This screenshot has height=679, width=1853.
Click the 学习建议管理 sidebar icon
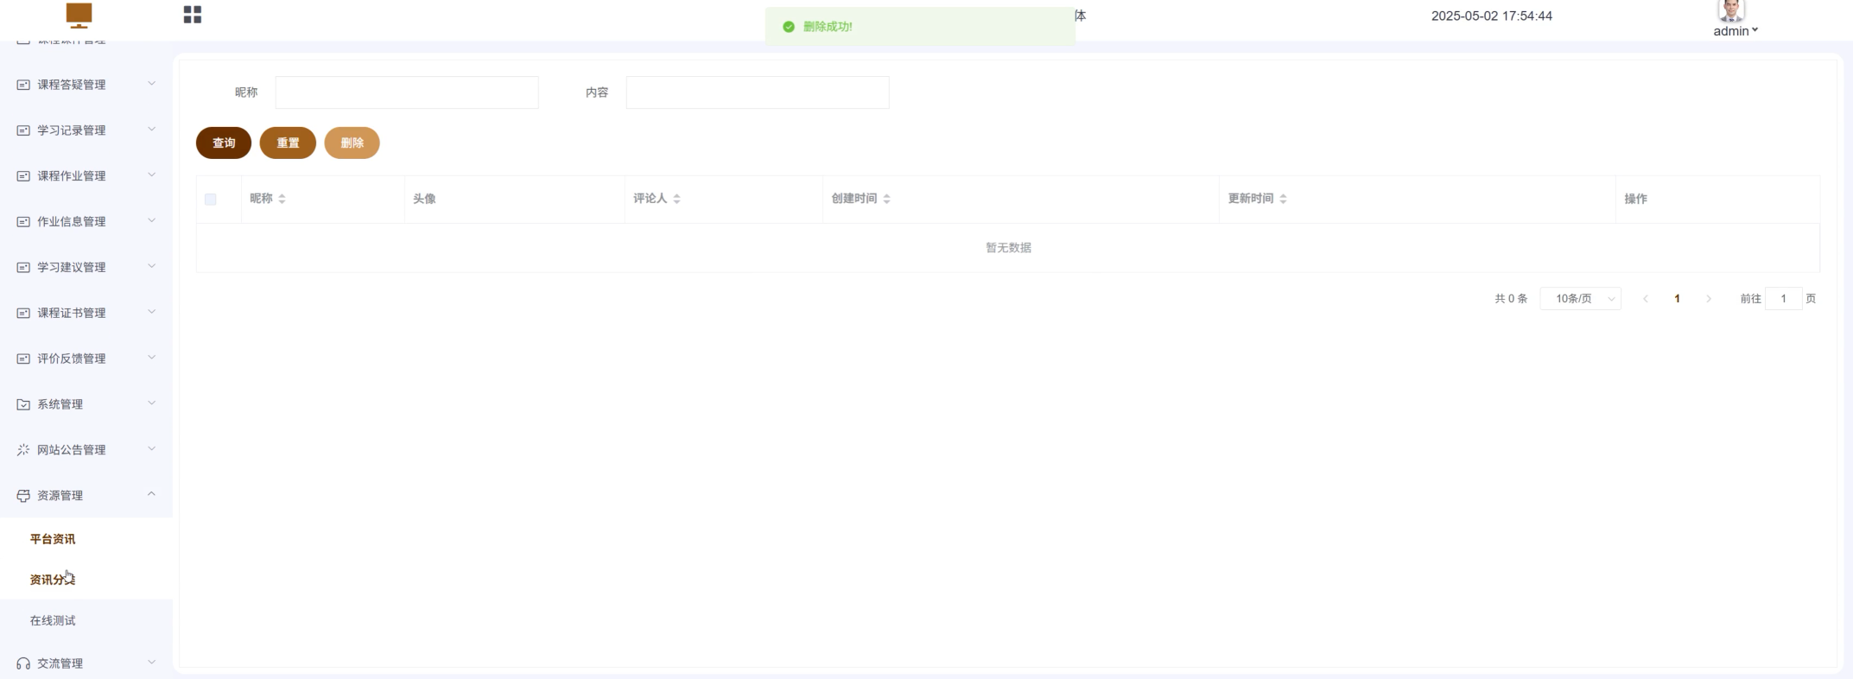(23, 268)
